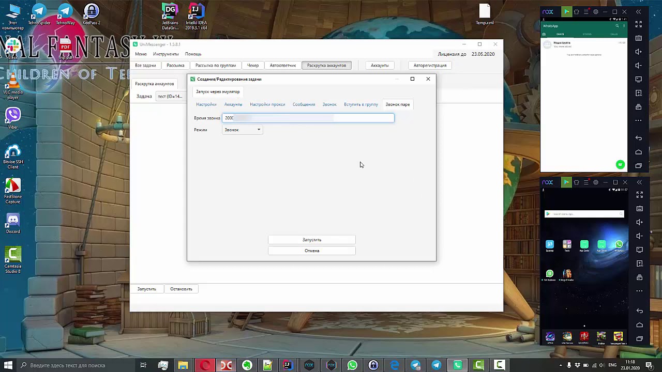Switch to the Настройки прокси tab
The width and height of the screenshot is (662, 372).
pos(267,104)
